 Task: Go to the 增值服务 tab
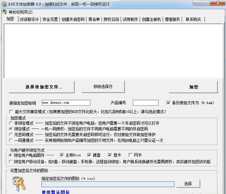172,19
